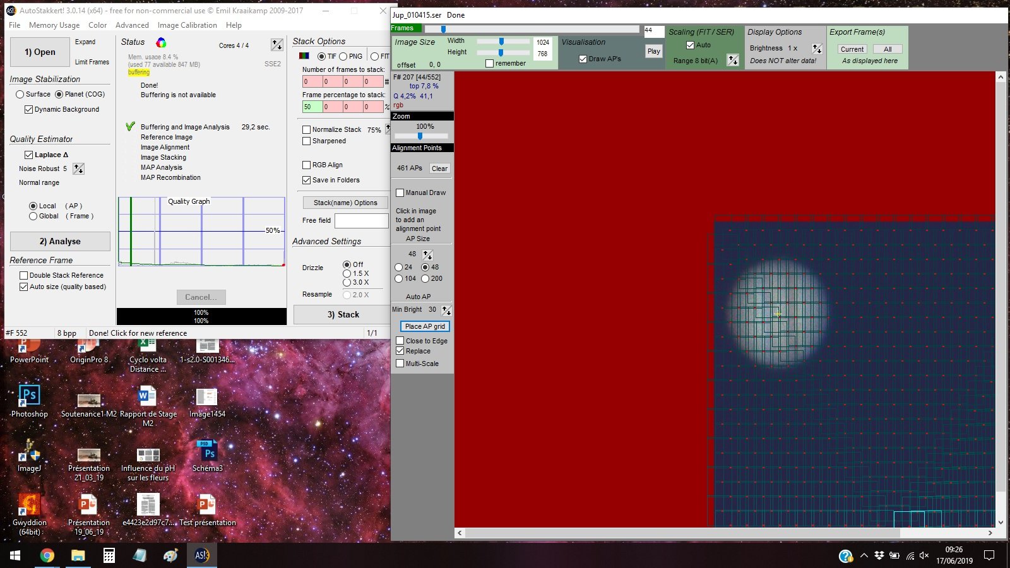Open the e4423e2d97c7 desktop file
Viewport: 1010px width, 568px height.
pyautogui.click(x=148, y=509)
